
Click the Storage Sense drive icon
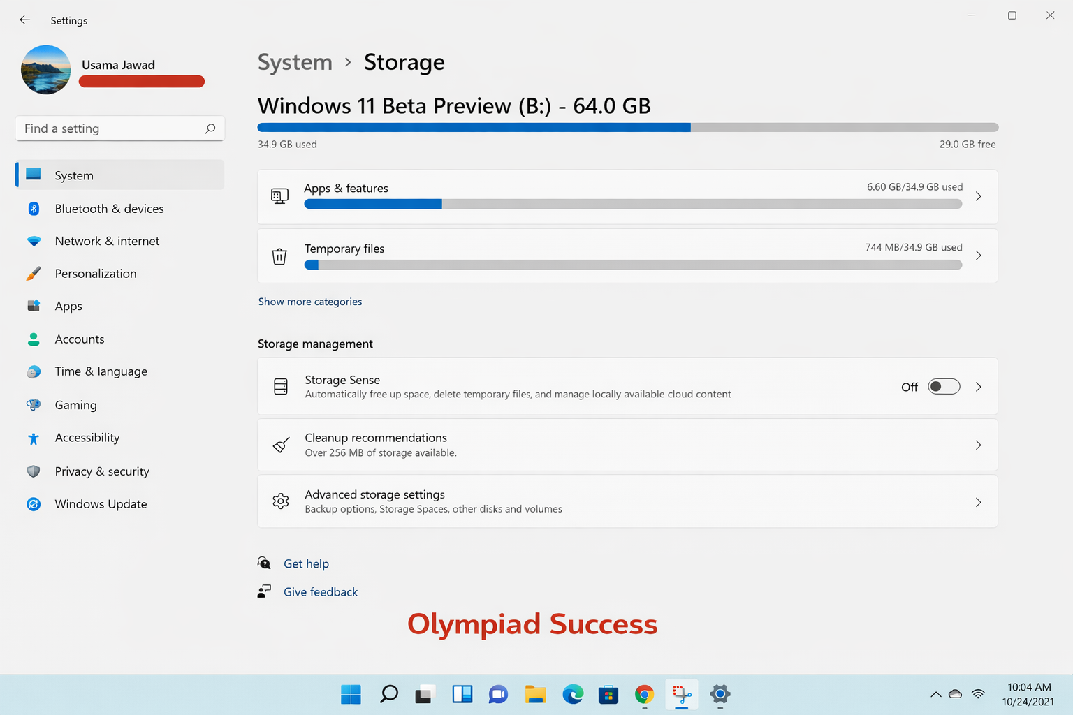[281, 387]
